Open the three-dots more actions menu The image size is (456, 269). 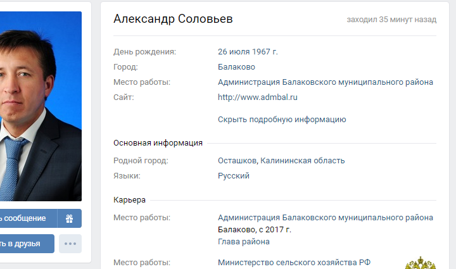point(70,244)
